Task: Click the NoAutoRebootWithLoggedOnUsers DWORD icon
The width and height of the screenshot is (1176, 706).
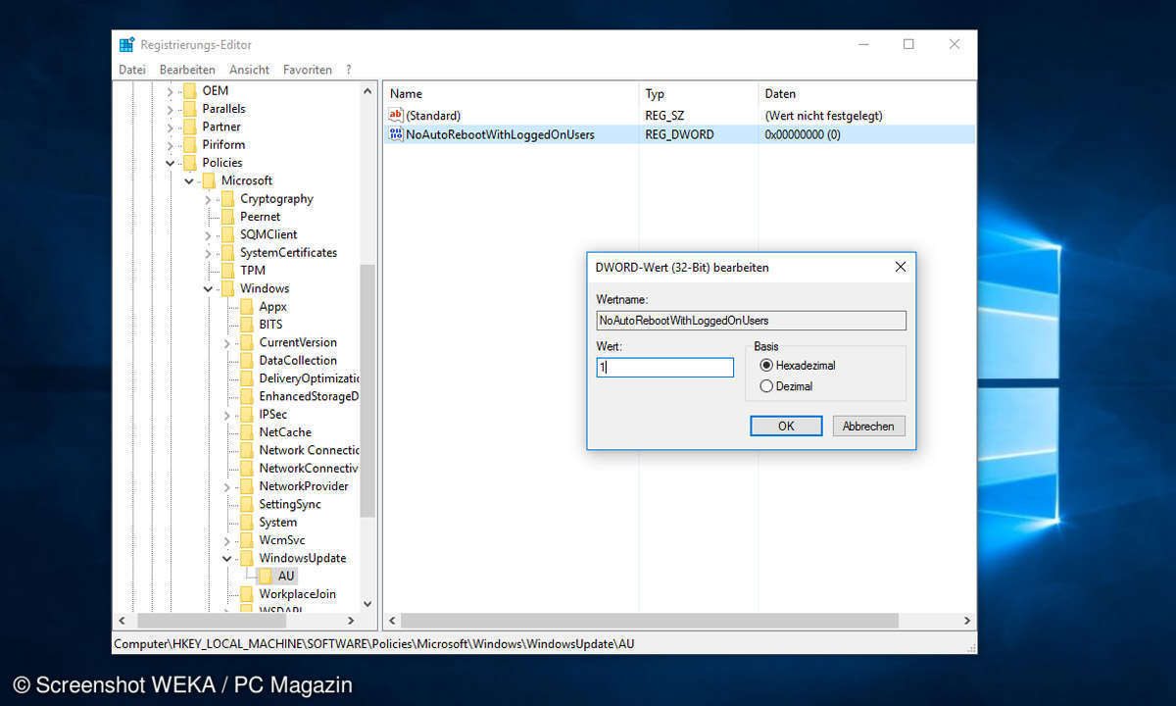Action: (396, 134)
